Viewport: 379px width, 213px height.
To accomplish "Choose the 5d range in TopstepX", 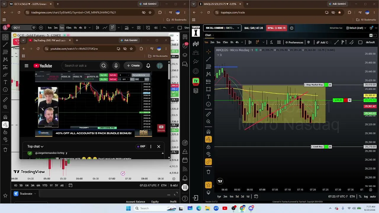I will [x=237, y=196].
